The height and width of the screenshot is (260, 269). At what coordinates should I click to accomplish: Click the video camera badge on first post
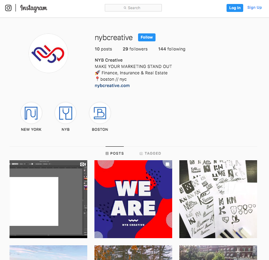[83, 165]
